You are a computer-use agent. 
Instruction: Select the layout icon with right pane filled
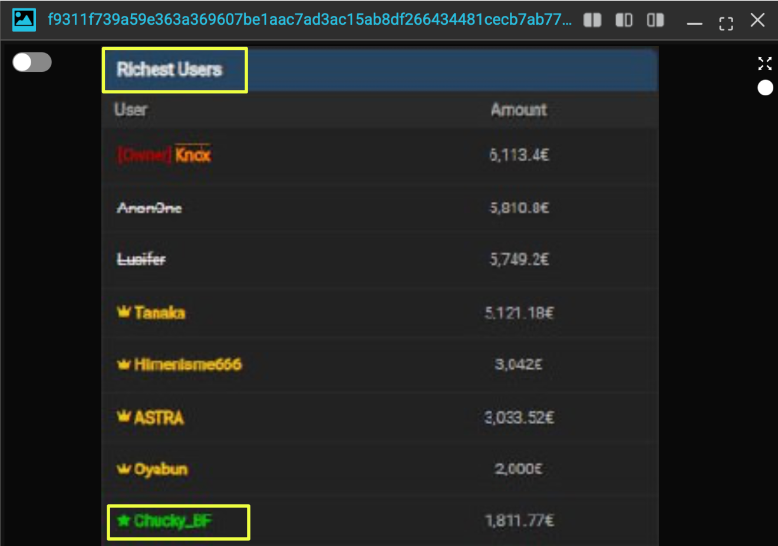coord(655,21)
